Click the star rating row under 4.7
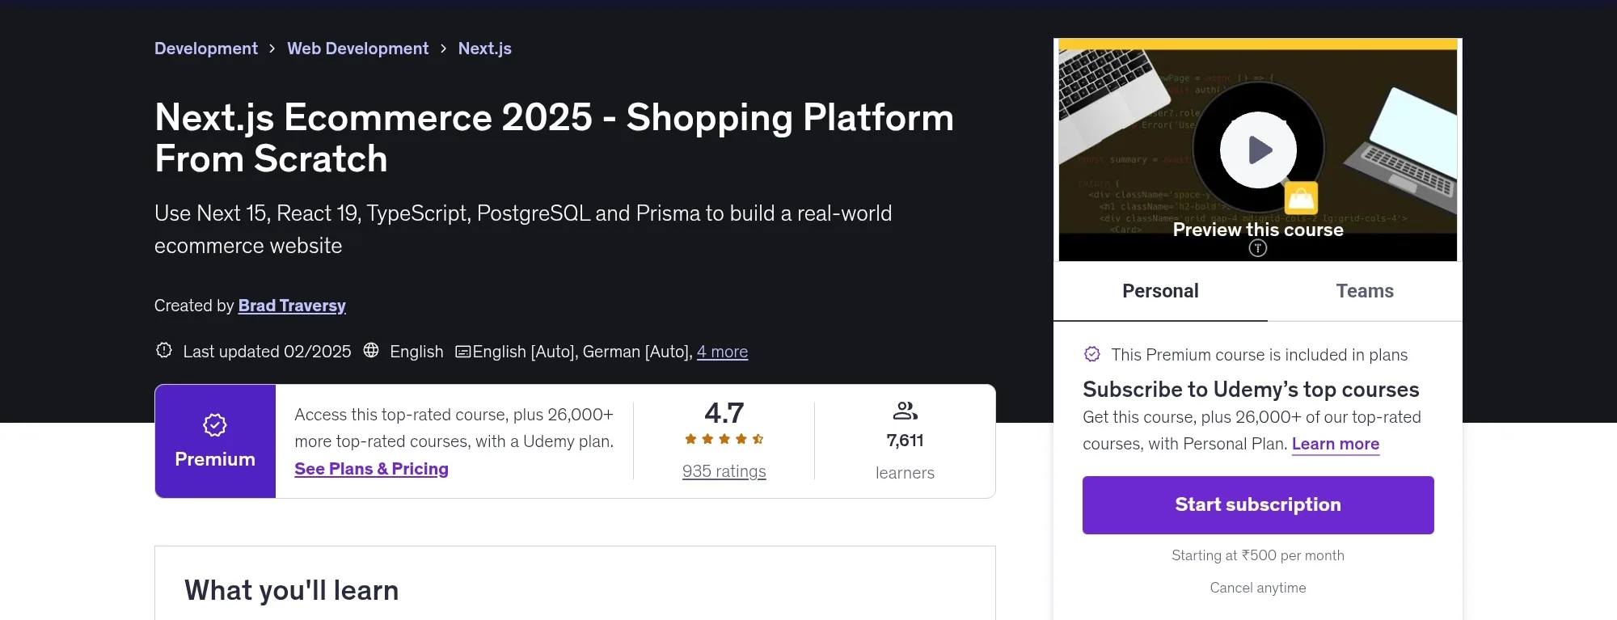 [x=724, y=439]
